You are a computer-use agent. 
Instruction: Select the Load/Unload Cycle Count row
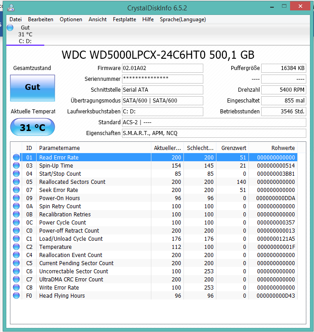(x=154, y=238)
